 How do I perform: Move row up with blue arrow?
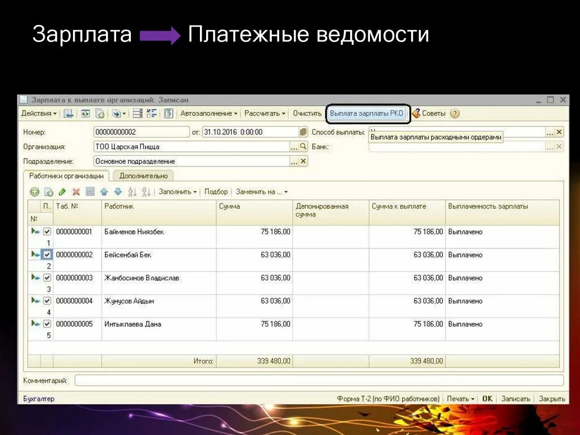coord(104,192)
